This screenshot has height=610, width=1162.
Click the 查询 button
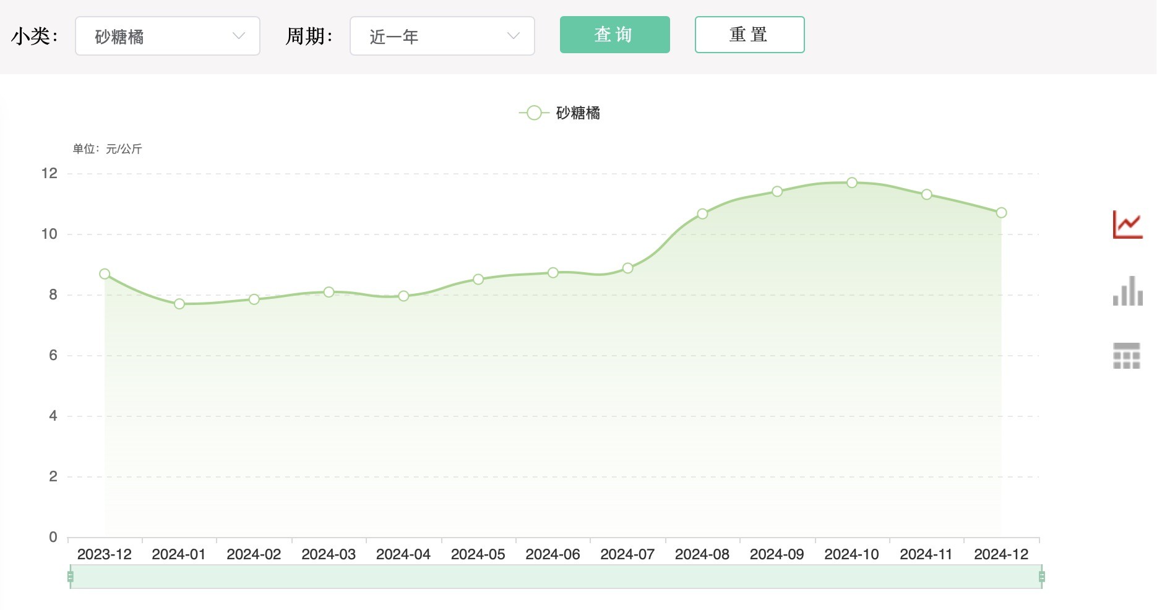(614, 35)
